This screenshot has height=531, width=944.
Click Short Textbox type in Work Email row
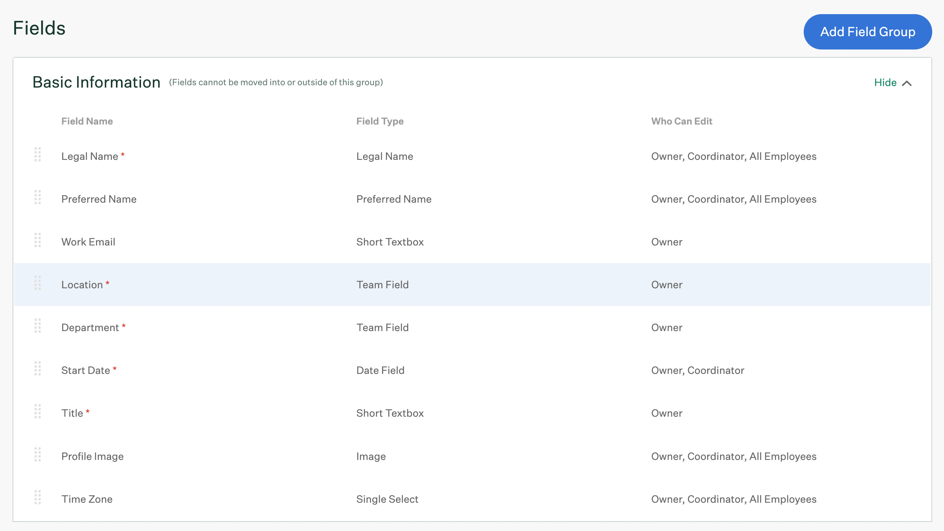point(390,242)
